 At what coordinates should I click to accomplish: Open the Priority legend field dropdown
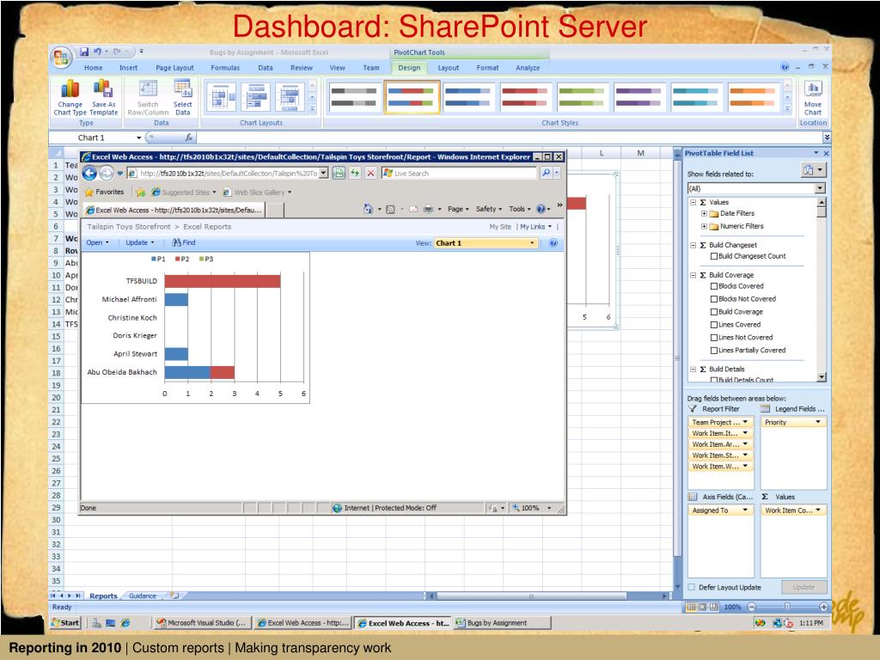tap(818, 422)
